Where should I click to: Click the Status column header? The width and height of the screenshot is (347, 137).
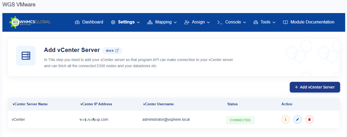tap(232, 104)
